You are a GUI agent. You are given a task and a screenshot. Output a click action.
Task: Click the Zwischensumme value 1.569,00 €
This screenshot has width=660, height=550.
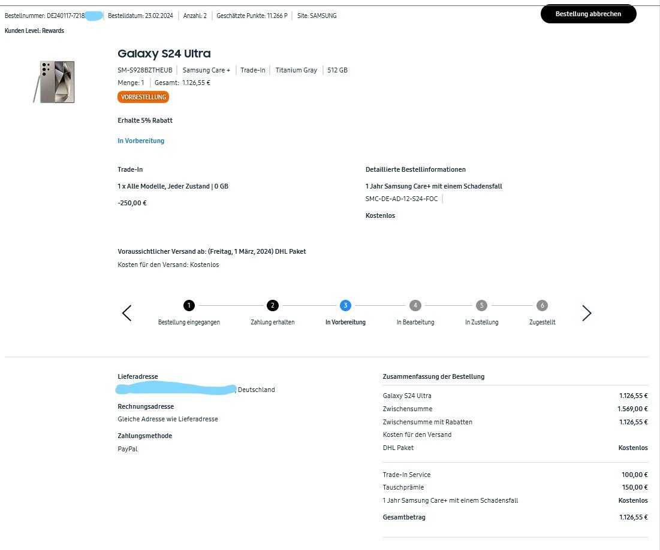[x=632, y=409]
